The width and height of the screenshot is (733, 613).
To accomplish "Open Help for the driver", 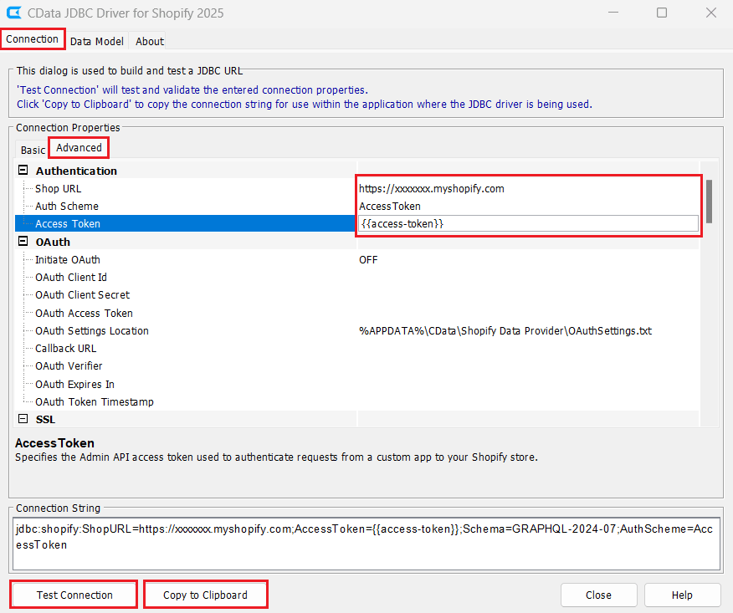I will tap(681, 595).
